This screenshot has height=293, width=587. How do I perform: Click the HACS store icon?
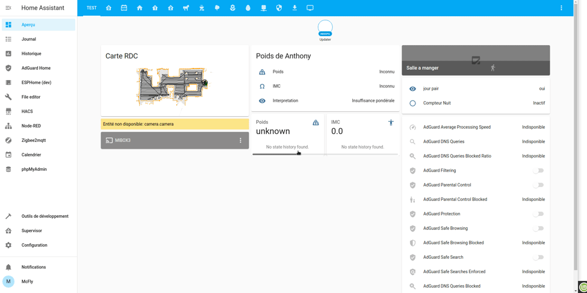pyautogui.click(x=8, y=111)
